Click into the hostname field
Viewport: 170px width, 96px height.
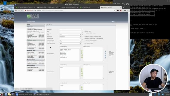pos(70,29)
